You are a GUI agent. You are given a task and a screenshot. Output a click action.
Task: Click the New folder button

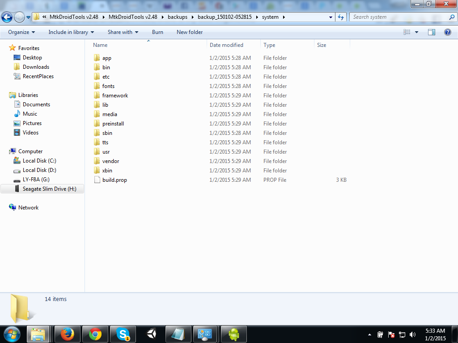click(x=190, y=32)
